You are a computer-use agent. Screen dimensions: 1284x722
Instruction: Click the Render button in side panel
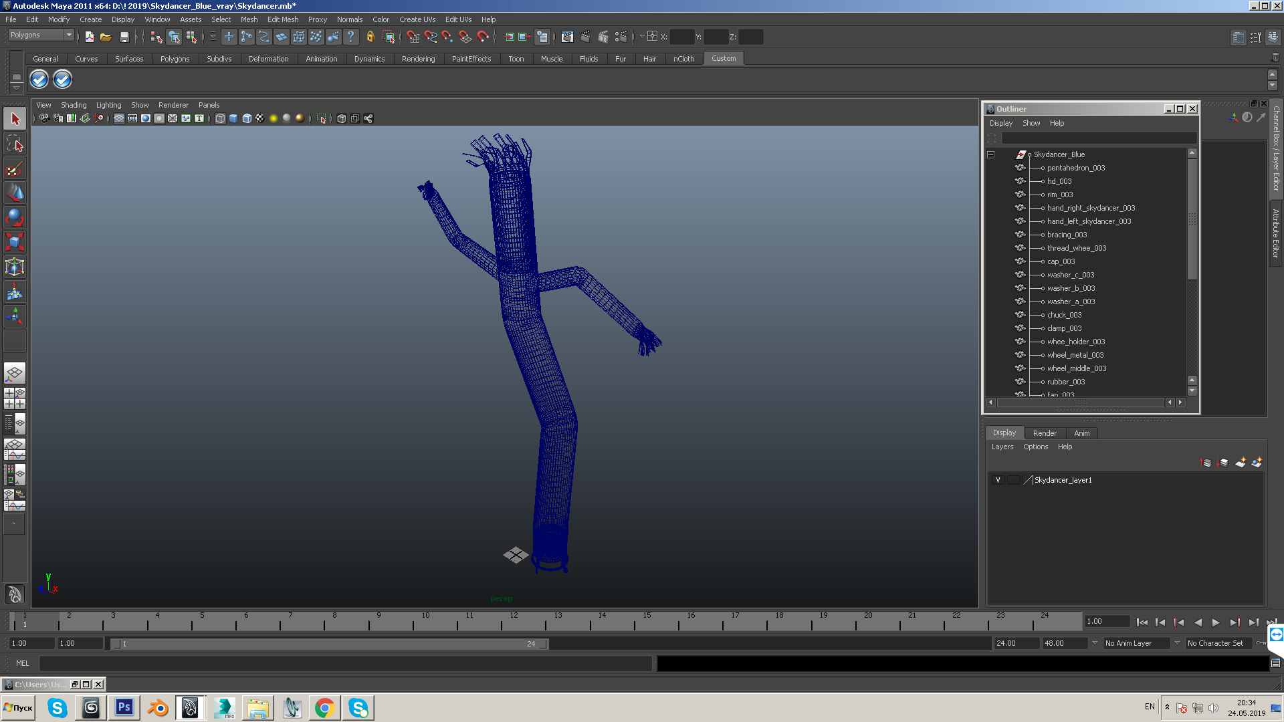[x=1045, y=432]
